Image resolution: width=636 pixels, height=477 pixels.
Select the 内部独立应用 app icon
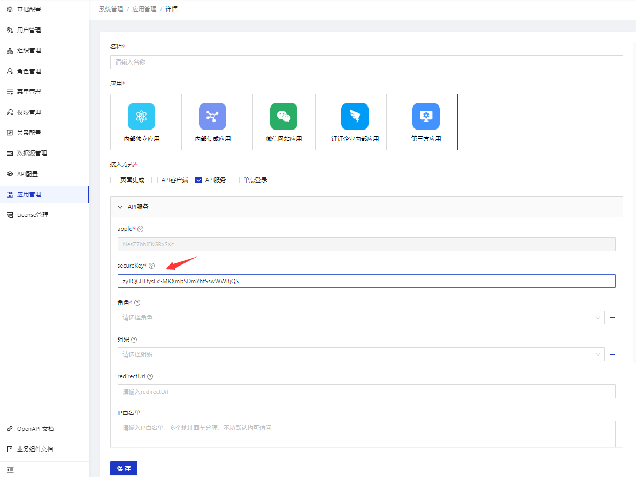[141, 117]
